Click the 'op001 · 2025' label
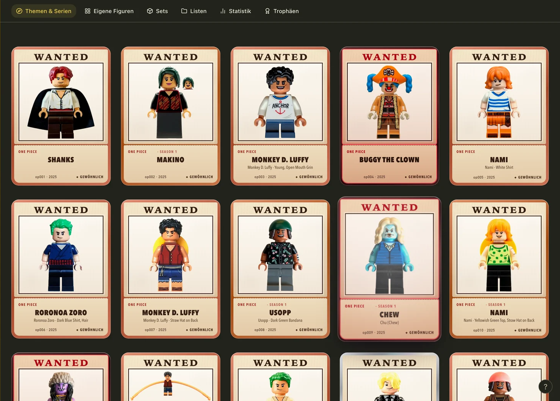 click(46, 177)
